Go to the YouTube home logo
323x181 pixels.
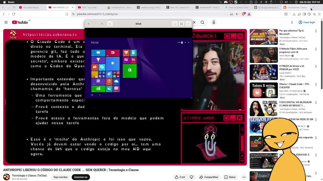(x=20, y=22)
